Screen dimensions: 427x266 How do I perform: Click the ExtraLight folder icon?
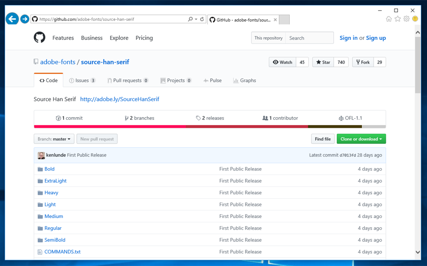click(x=40, y=181)
